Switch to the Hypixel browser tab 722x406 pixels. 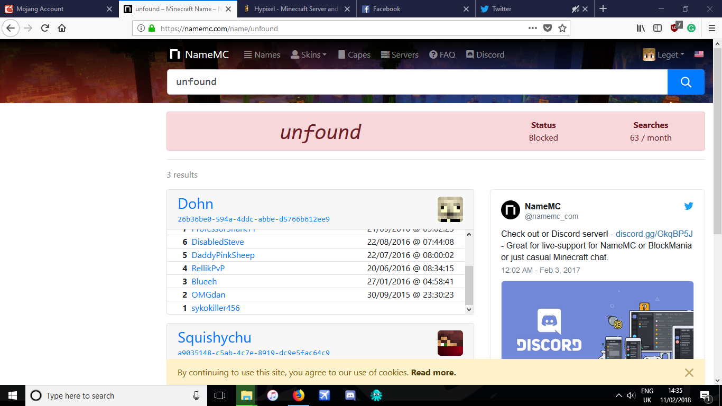[296, 9]
